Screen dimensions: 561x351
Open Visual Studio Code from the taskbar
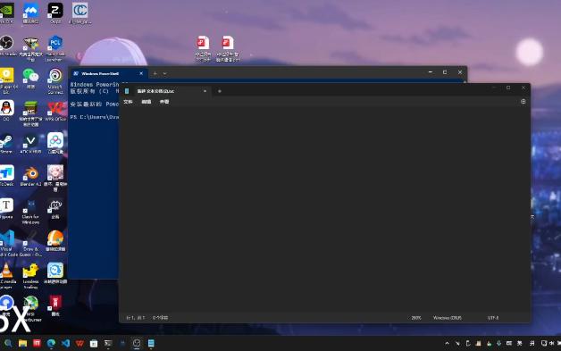point(65,343)
